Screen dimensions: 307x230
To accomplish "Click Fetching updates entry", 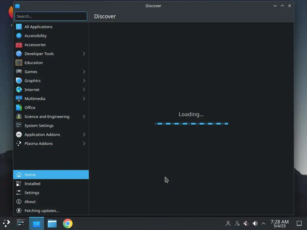I will coord(51,211).
